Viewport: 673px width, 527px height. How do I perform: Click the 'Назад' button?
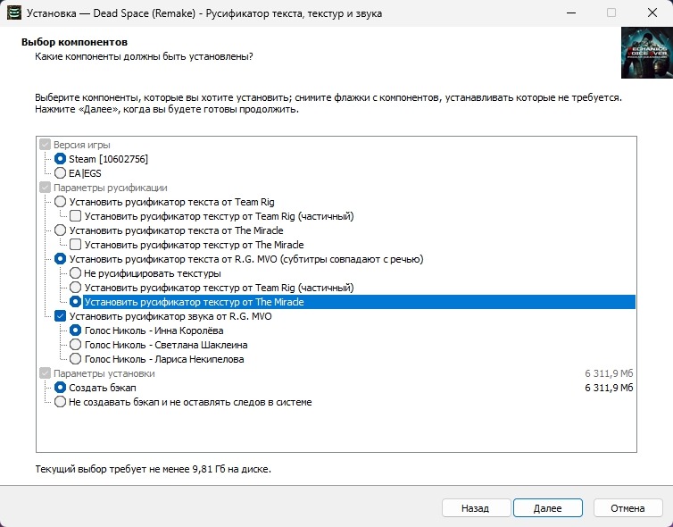click(476, 508)
